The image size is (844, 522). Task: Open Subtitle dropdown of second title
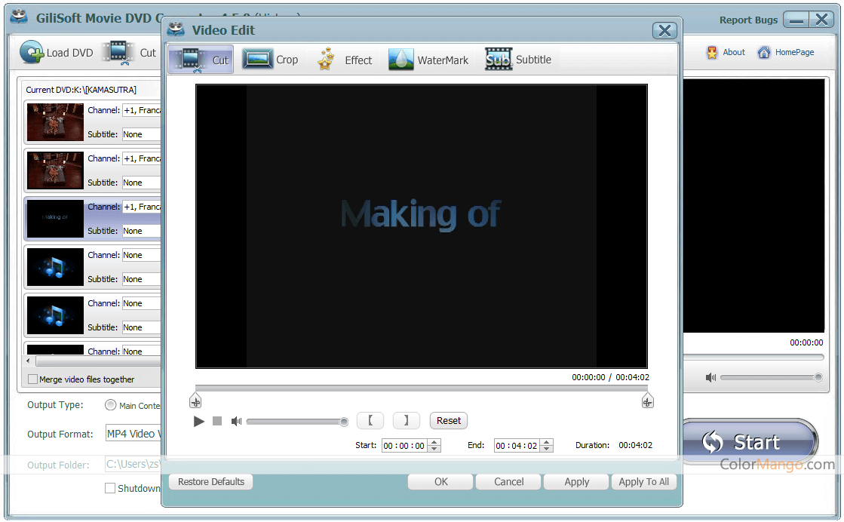(x=142, y=183)
